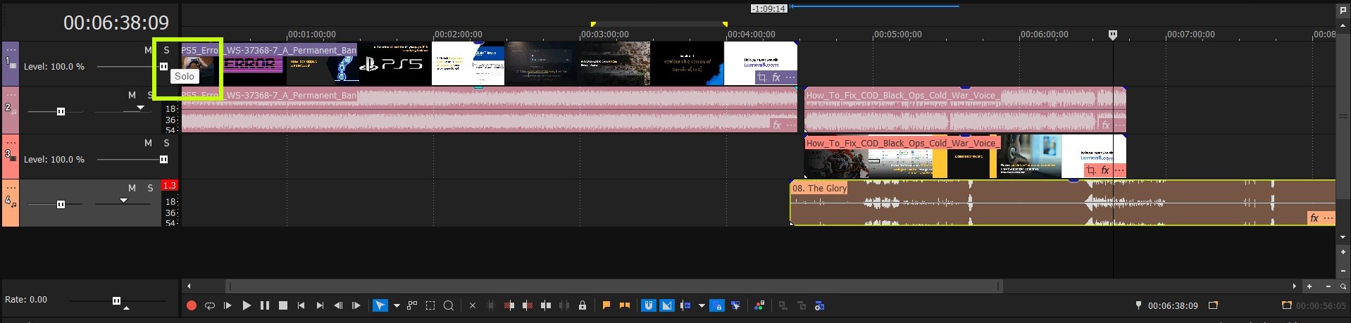Toggle Ignore Event Grouping
1351x323 pixels.
[735, 305]
